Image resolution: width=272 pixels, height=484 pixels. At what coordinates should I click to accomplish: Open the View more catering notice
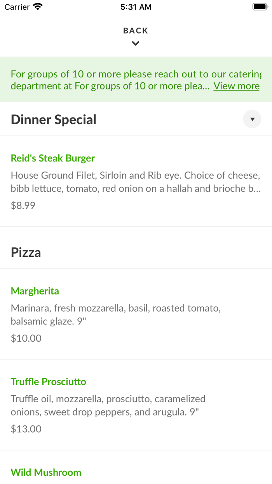[x=236, y=86]
